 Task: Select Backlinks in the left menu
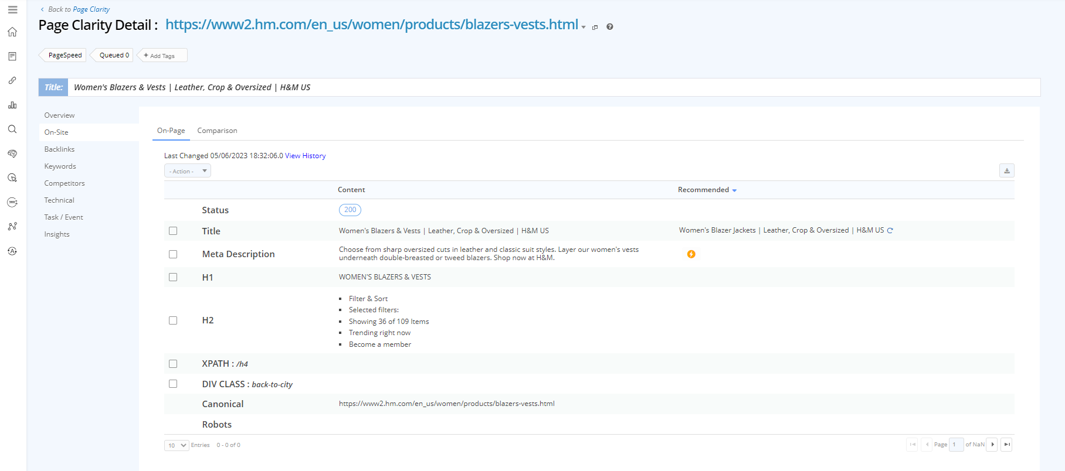[x=59, y=149]
